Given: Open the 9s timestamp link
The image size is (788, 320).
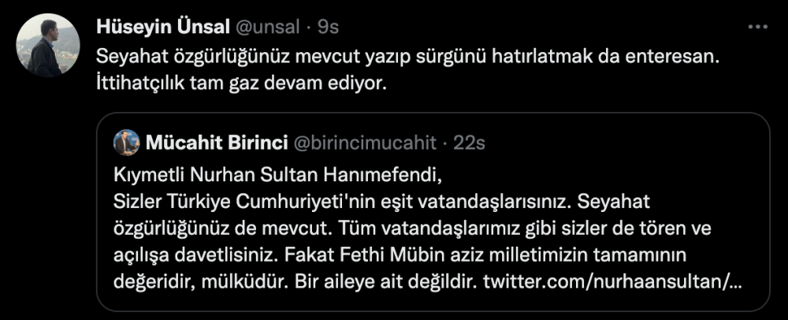Looking at the screenshot, I should (x=328, y=26).
